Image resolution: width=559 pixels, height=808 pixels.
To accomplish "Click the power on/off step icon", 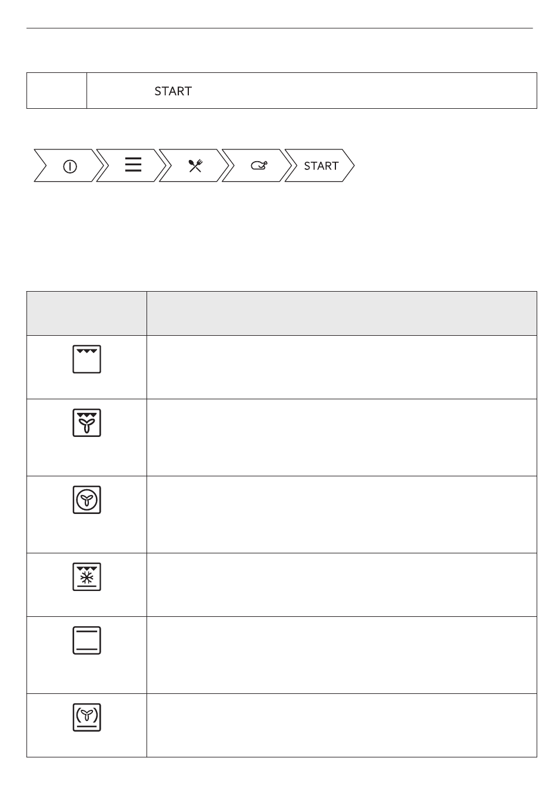I will (70, 166).
